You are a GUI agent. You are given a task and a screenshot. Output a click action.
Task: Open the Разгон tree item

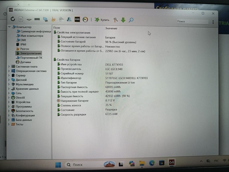(23, 49)
